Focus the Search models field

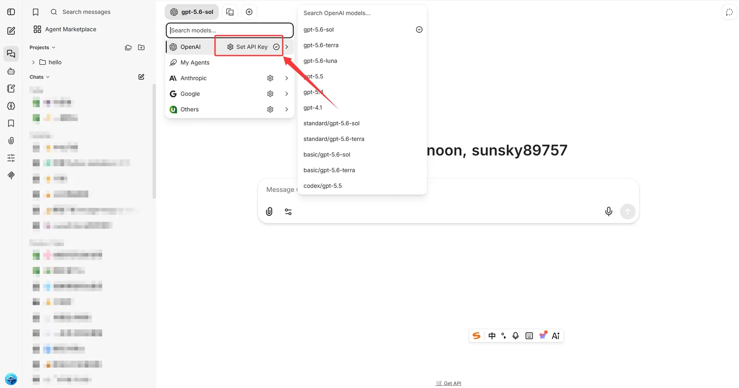coord(230,30)
